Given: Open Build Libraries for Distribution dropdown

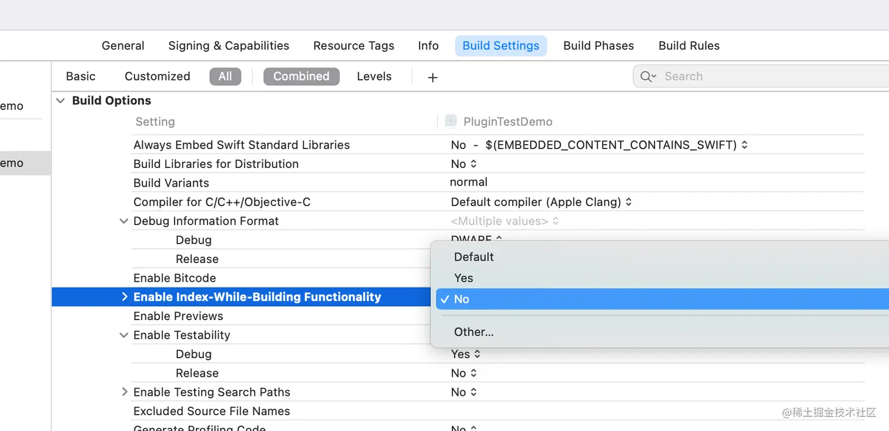Looking at the screenshot, I should coord(464,164).
